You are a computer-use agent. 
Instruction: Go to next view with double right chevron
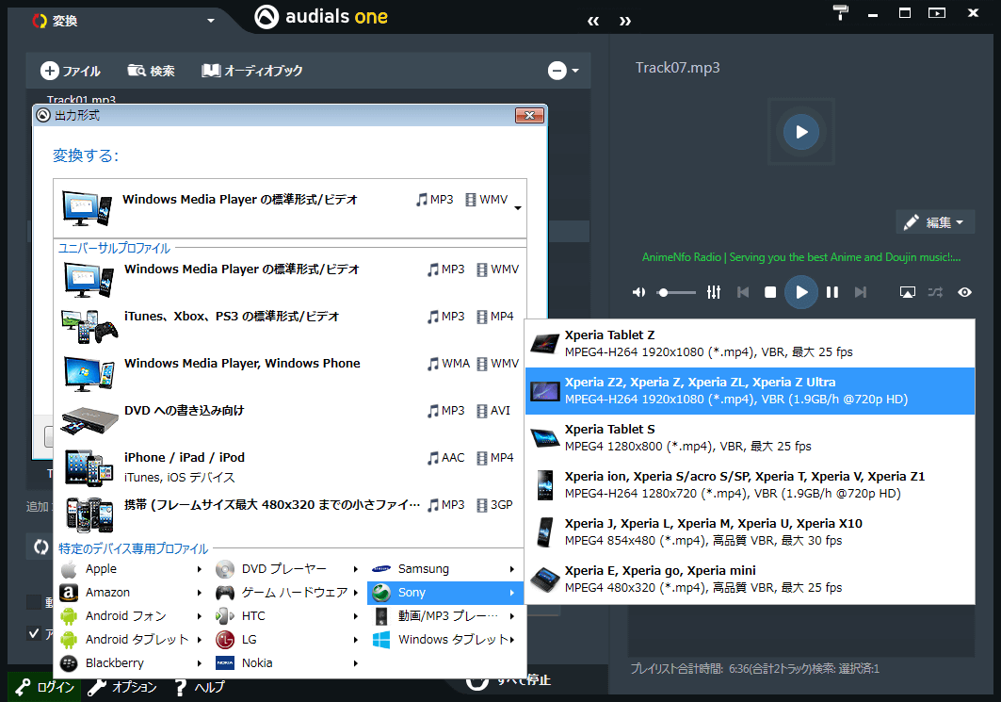click(x=625, y=21)
